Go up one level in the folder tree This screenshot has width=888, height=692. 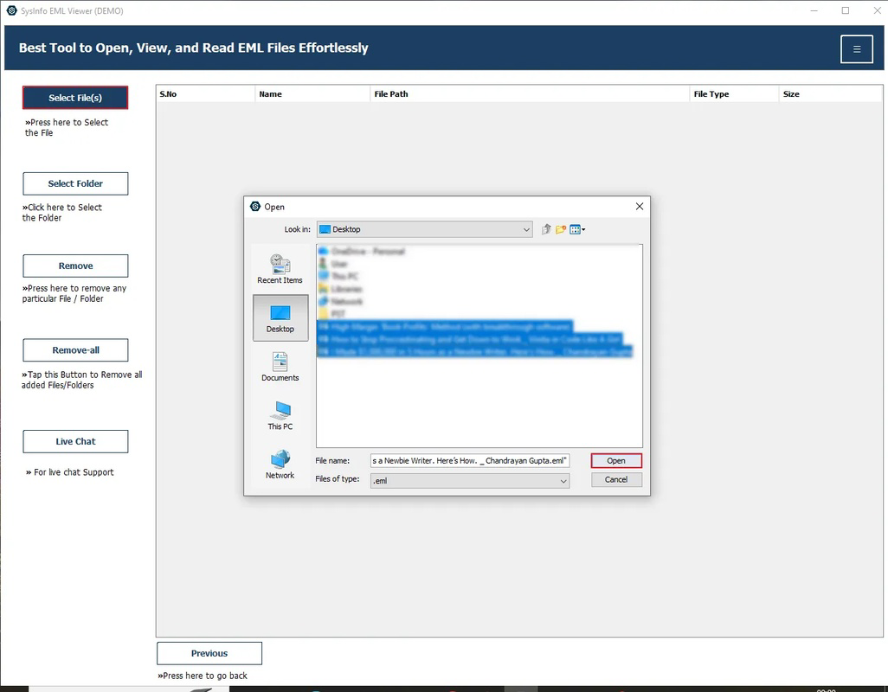coord(544,229)
